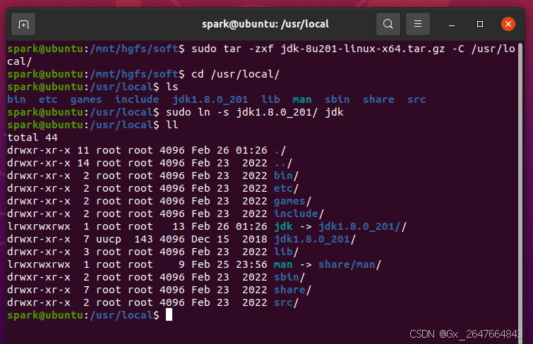Click the window title 'spark@ubuntu: /usr/local'
Screen dimensions: 533x344
point(265,24)
